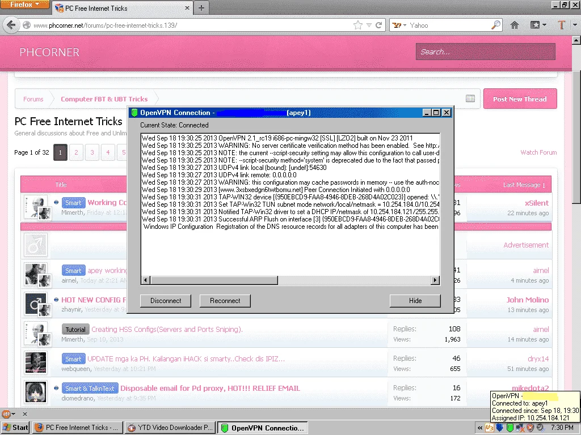Click the log horizontal scrollbar thumb
581x435 pixels.
coord(214,280)
